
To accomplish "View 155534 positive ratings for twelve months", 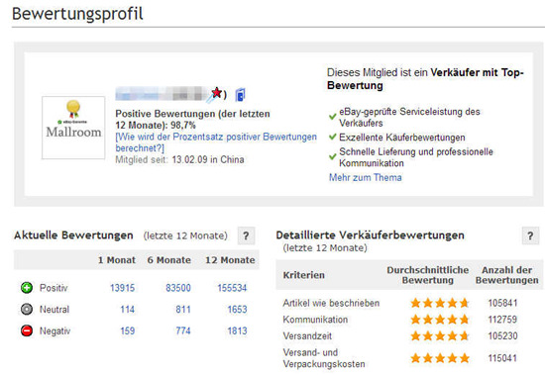I will 232,288.
